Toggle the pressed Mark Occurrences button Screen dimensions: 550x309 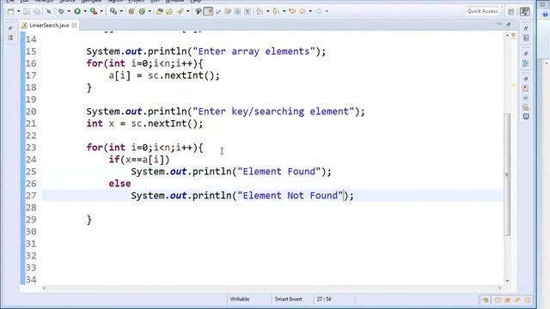click(208, 11)
